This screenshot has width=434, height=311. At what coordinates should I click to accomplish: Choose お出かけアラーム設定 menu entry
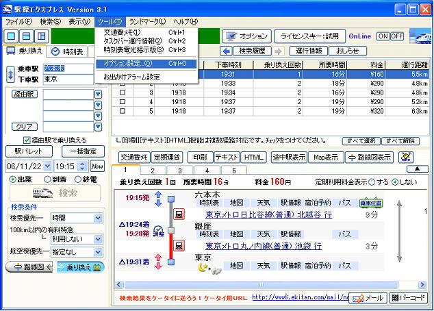[146, 77]
